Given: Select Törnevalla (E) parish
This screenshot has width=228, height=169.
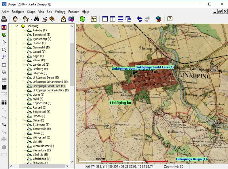Looking at the screenshot, I should (42, 129).
